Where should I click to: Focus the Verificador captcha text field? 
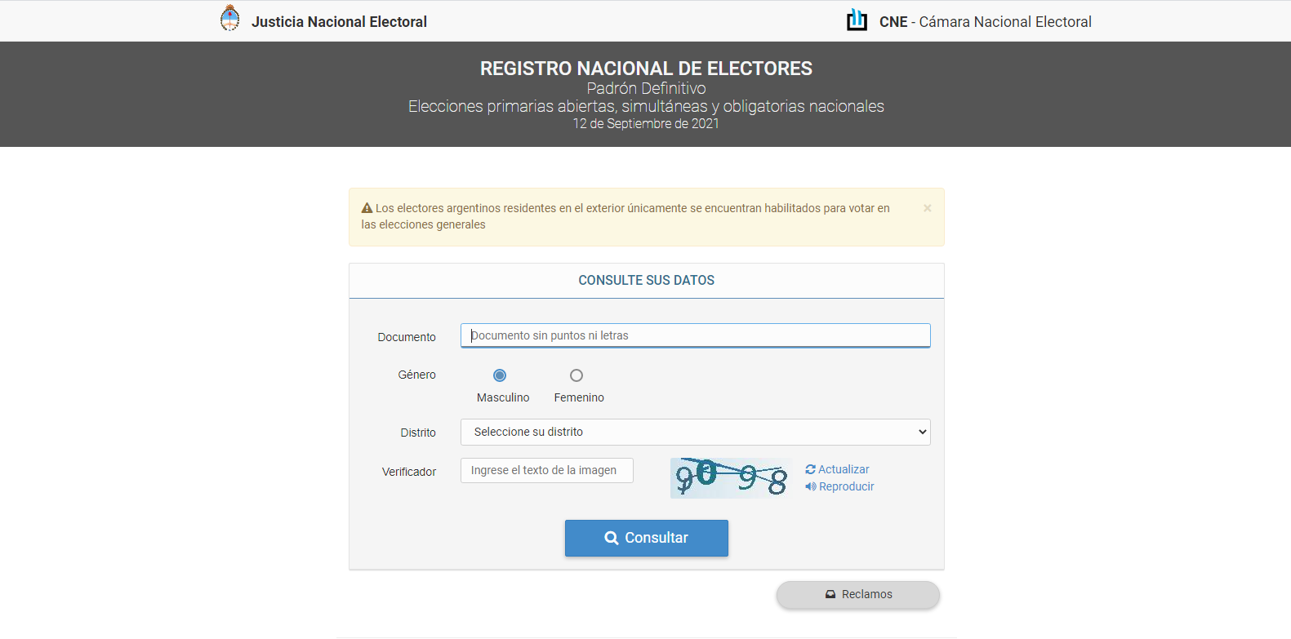[x=547, y=470]
